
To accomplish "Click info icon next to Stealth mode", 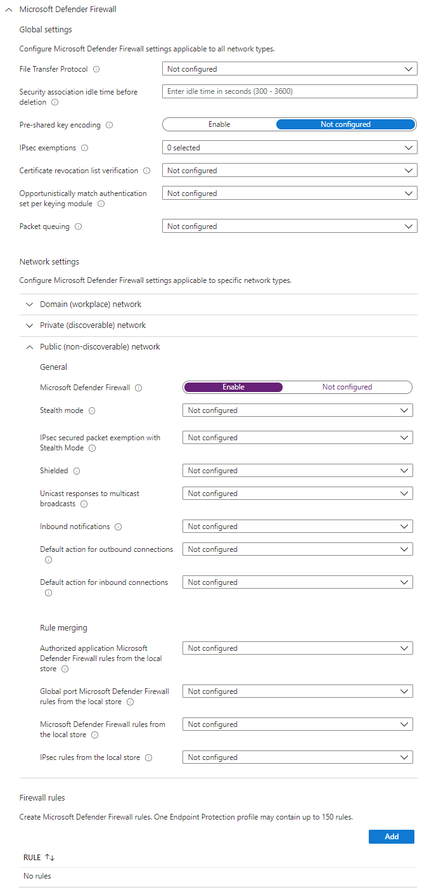I will (x=92, y=410).
